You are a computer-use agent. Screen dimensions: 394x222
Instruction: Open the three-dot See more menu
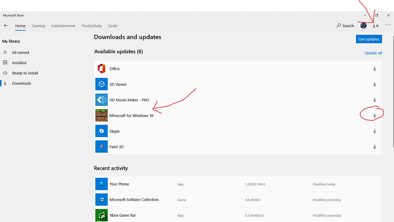point(388,25)
